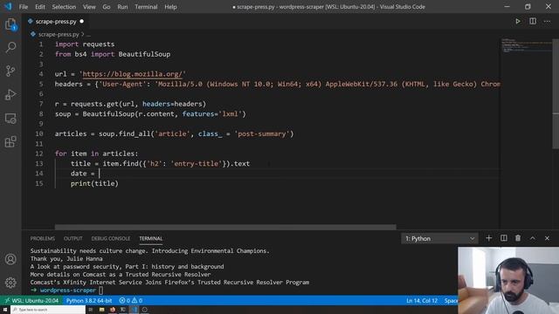Click the code minimap preview
The image size is (559, 314).
coord(526,45)
